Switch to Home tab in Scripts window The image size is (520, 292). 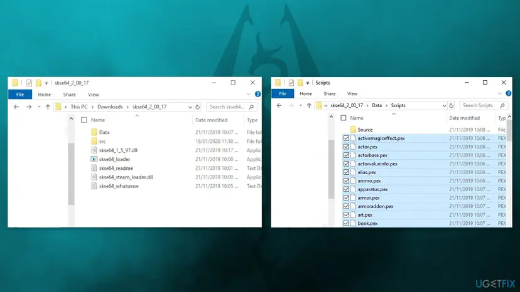point(306,94)
